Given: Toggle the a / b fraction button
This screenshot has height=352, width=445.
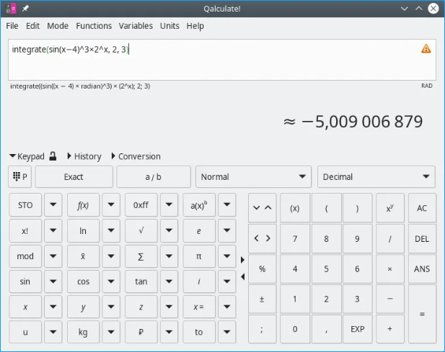Looking at the screenshot, I should [x=153, y=176].
